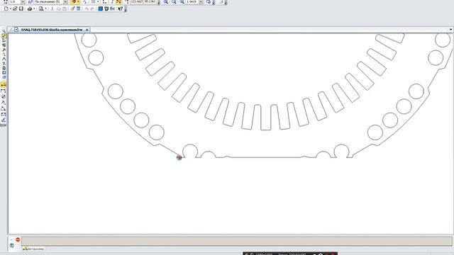
Task: Open the layer style dropdown arrow
Action: click(65, 1)
